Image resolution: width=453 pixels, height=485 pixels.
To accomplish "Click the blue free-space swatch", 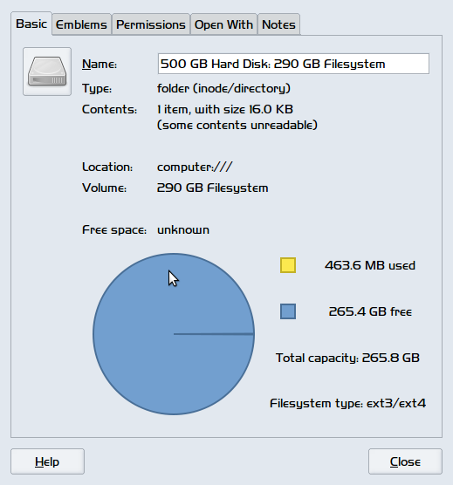I will click(x=288, y=311).
